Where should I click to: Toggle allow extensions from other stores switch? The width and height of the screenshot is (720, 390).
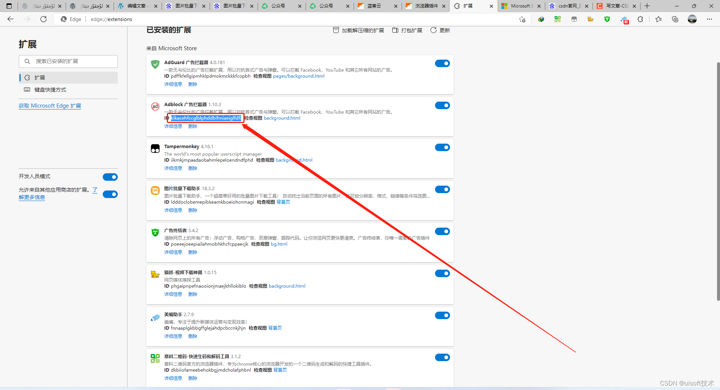pos(110,194)
